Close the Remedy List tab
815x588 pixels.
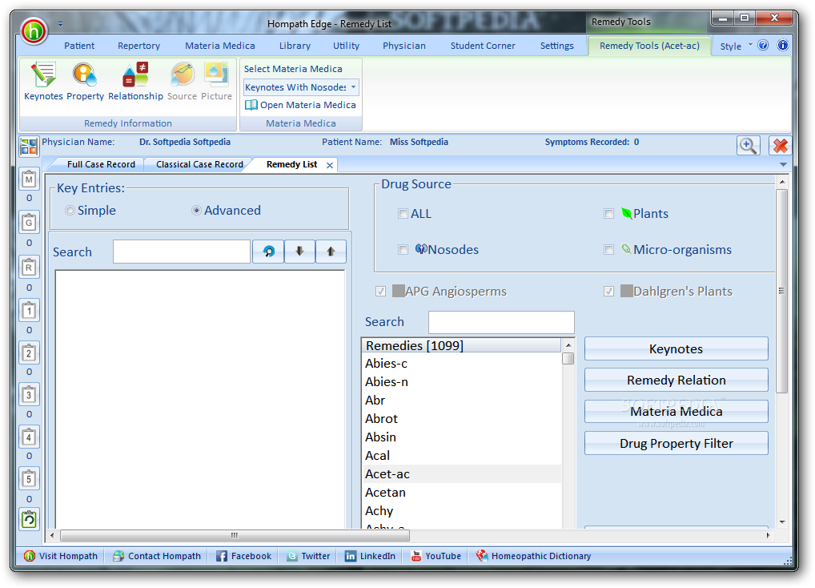(x=330, y=165)
